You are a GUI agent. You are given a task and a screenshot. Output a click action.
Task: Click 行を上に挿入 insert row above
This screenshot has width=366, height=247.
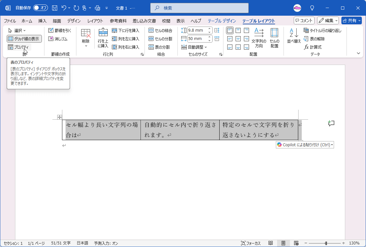103,38
